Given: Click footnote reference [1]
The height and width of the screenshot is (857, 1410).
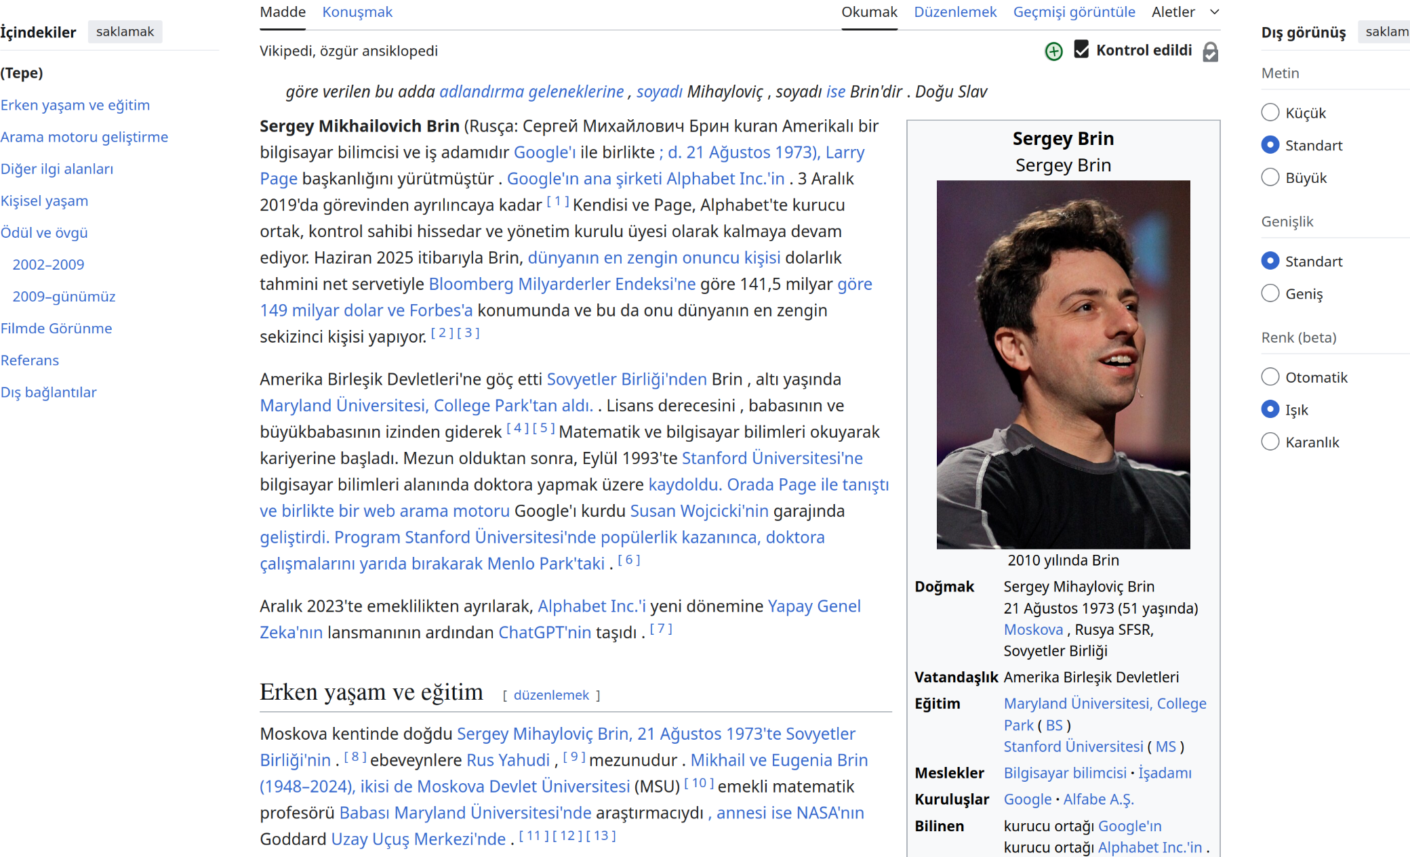Looking at the screenshot, I should pos(557,201).
